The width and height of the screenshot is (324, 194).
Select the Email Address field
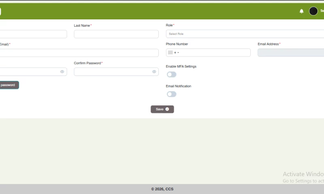(291, 53)
